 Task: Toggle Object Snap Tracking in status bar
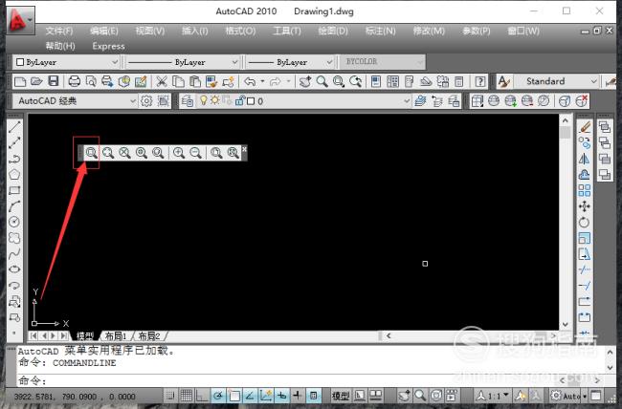point(250,395)
